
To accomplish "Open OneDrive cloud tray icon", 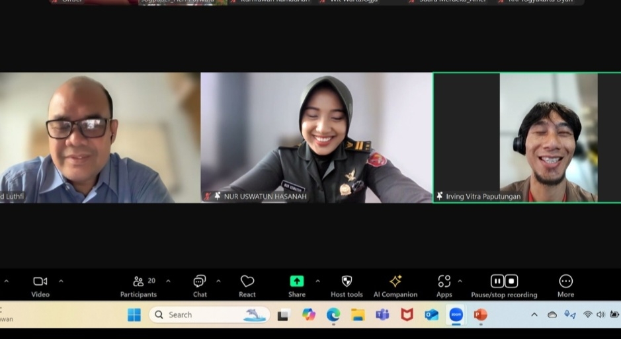I will click(x=552, y=315).
